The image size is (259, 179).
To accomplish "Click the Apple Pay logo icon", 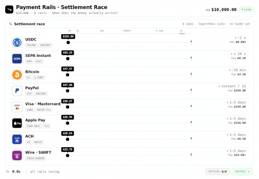I will click(x=17, y=123).
